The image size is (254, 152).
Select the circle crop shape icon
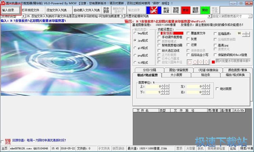(x=206, y=62)
